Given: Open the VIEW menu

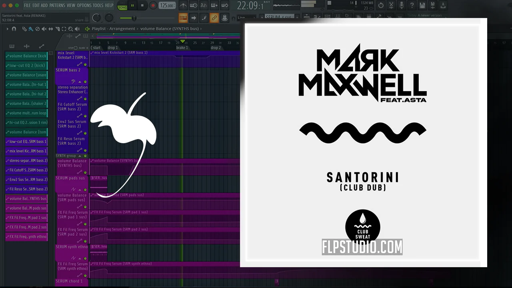Looking at the screenshot, I should pyautogui.click(x=71, y=5).
